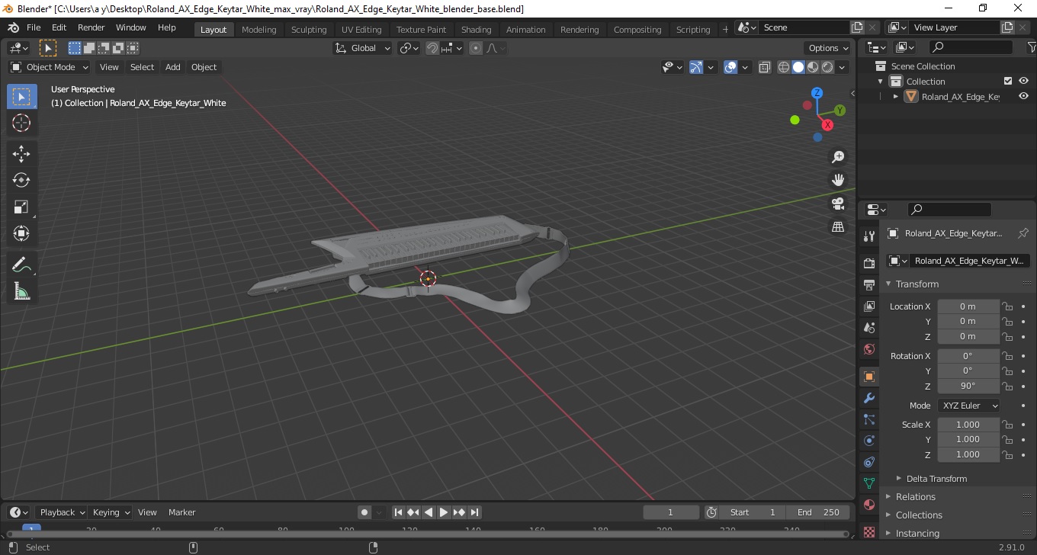The width and height of the screenshot is (1037, 555).
Task: Select the Measure tool
Action: (21, 291)
